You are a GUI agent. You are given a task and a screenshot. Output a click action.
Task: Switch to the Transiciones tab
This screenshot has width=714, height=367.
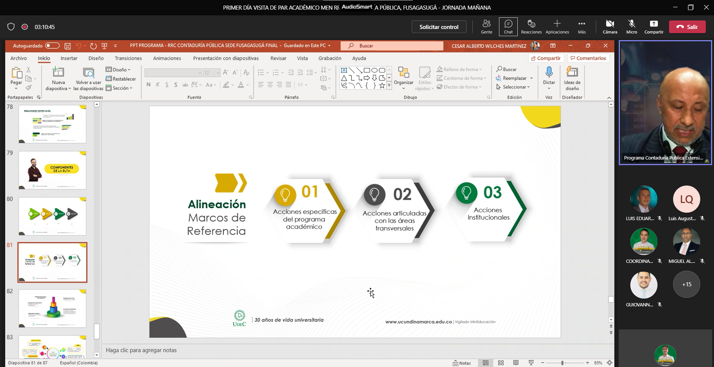tap(128, 58)
